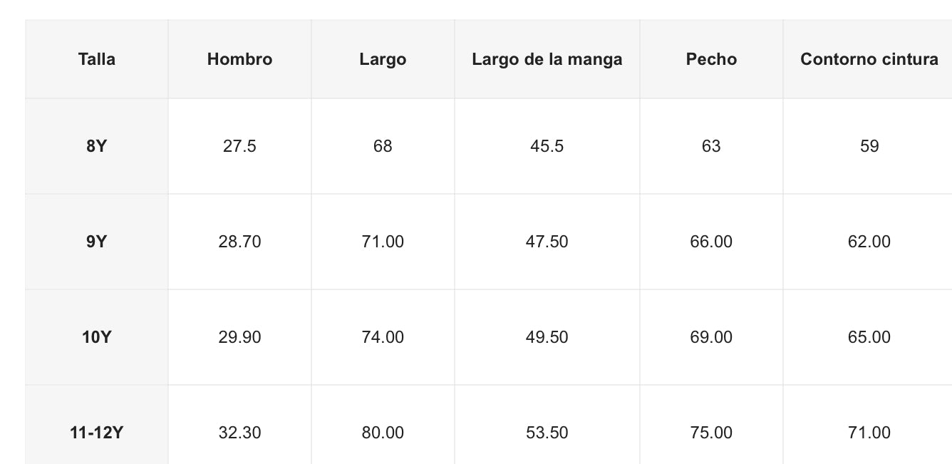Click the 9Y size row label

point(97,242)
